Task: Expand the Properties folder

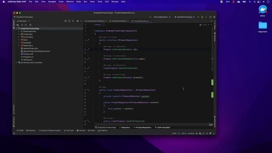Action: click(x=19, y=34)
